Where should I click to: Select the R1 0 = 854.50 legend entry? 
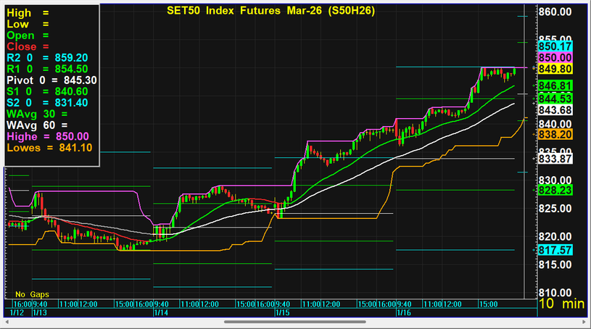coord(46,69)
